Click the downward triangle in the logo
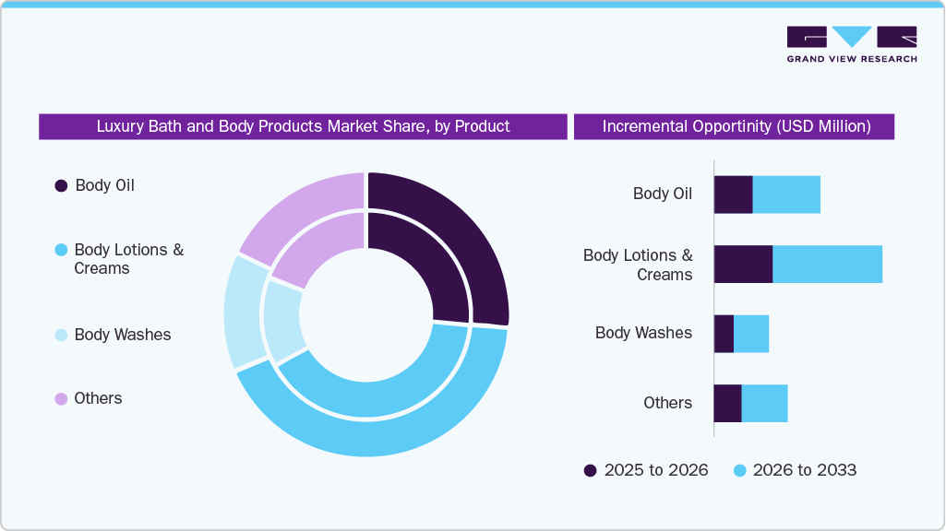946x531 pixels. click(850, 39)
